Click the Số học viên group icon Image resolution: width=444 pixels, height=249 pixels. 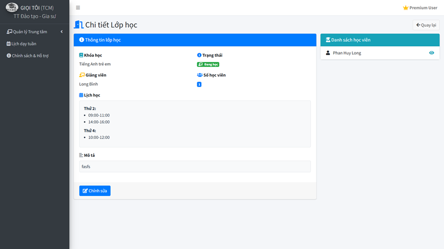(x=200, y=75)
